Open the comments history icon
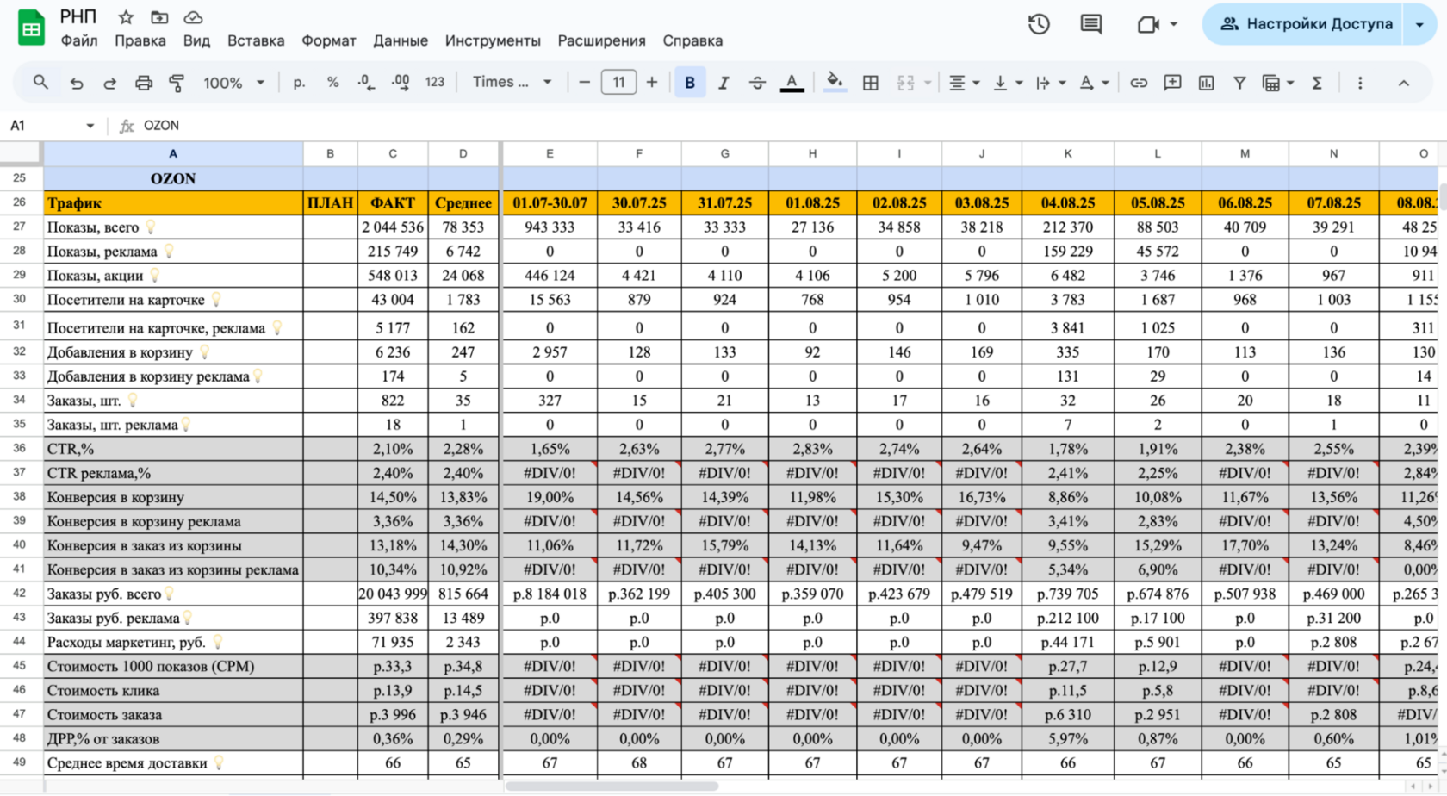The image size is (1447, 796). click(x=1091, y=24)
